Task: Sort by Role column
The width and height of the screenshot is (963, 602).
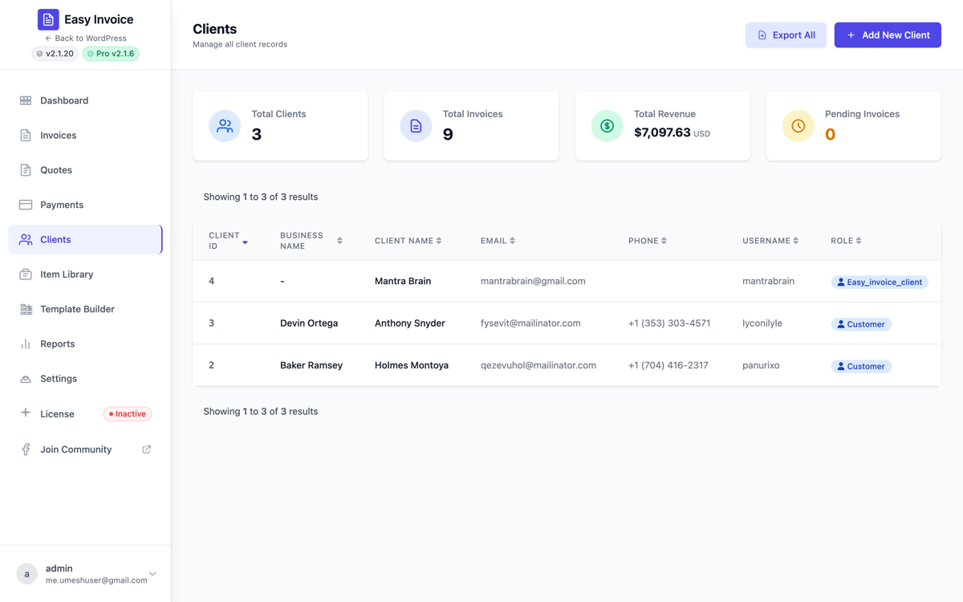Action: point(847,241)
